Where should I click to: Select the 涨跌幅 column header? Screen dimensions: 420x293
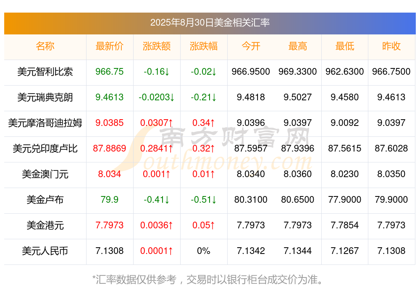coord(204,46)
